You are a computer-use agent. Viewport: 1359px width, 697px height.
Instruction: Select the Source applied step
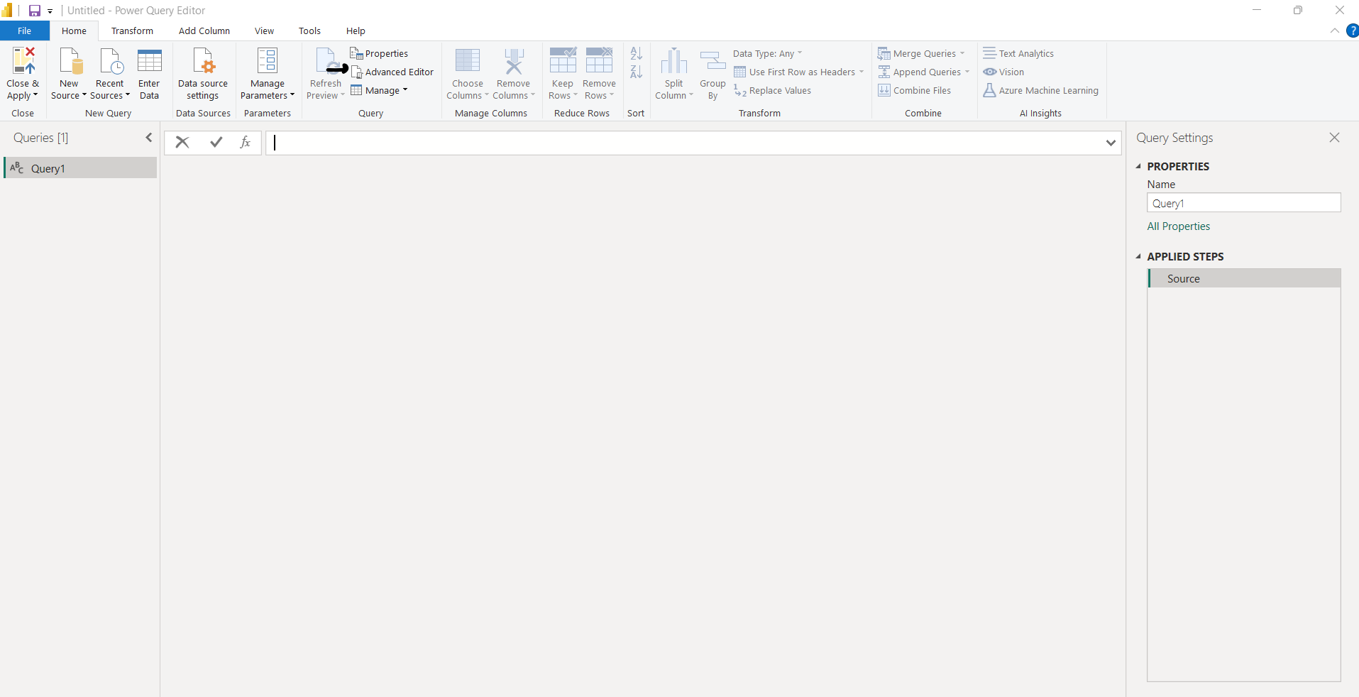[x=1245, y=278]
